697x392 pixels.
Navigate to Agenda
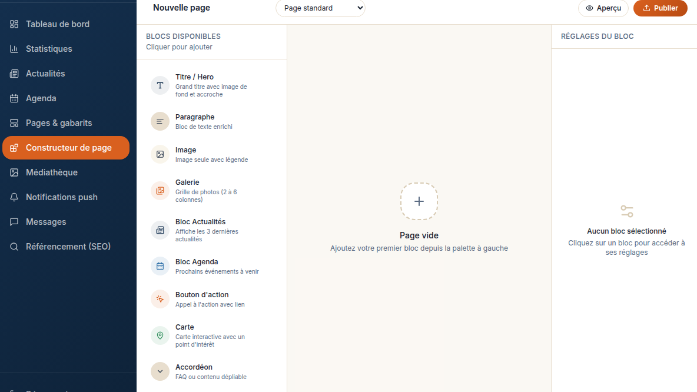[66, 98]
